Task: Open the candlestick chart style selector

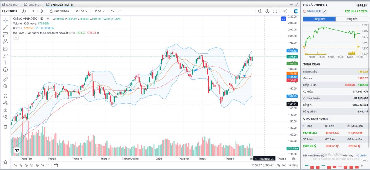Action: tap(42, 11)
